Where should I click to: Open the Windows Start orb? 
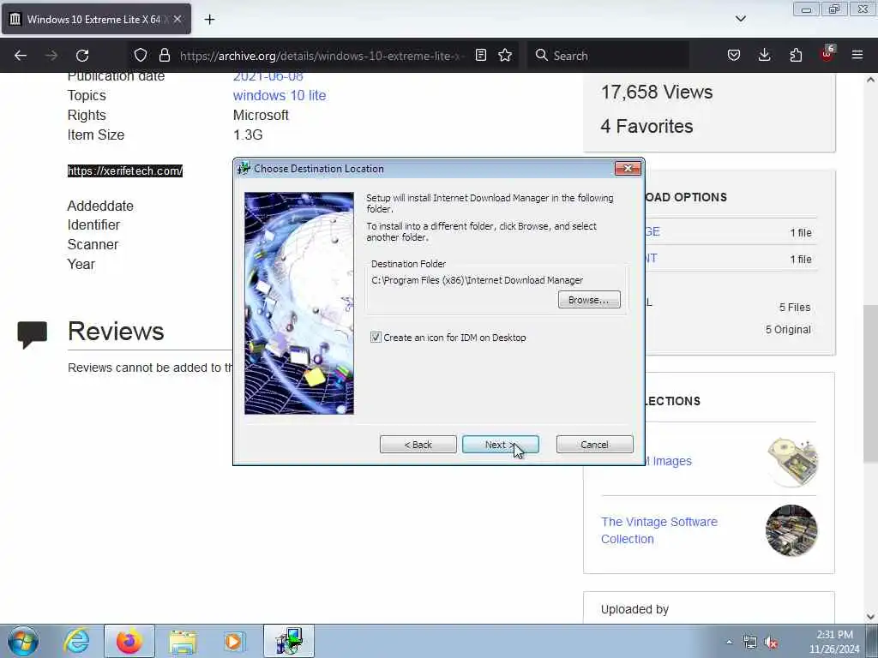[23, 641]
